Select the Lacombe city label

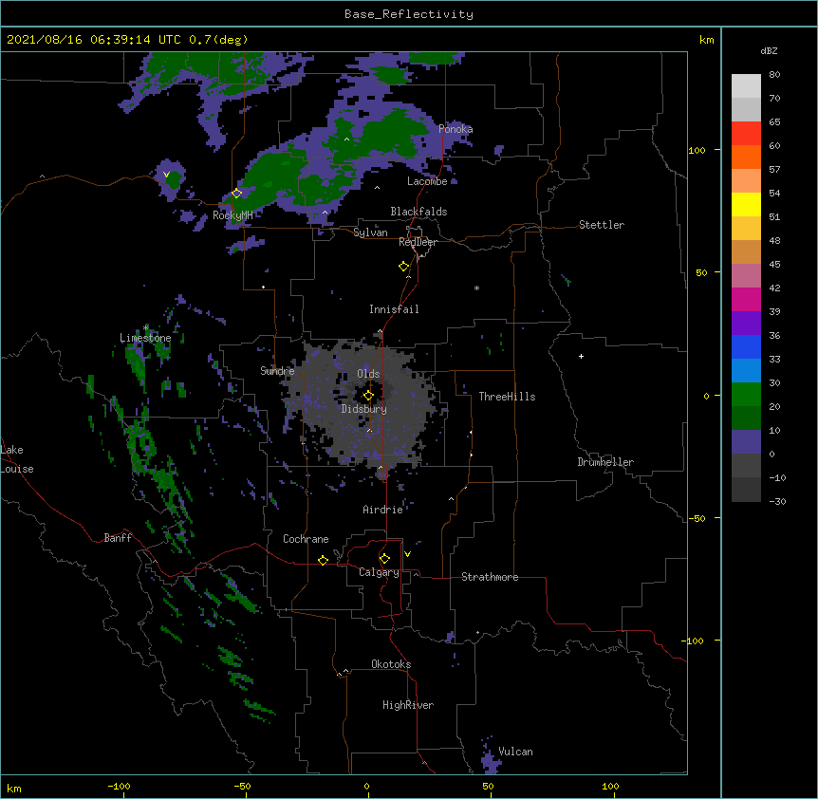[x=427, y=181]
